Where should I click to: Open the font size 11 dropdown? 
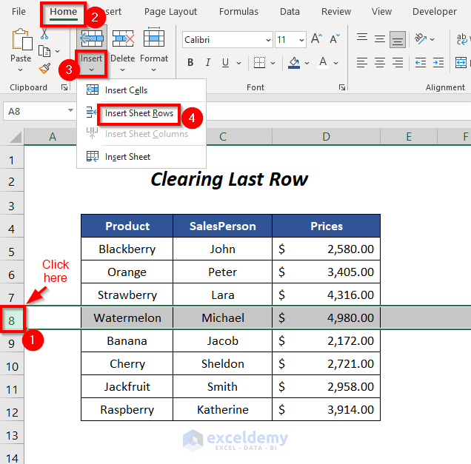click(x=301, y=40)
